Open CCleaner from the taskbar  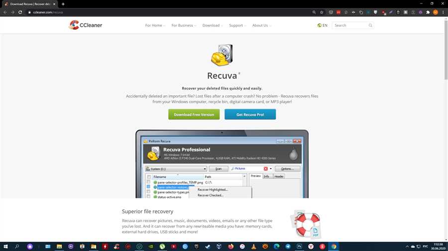[116, 247]
